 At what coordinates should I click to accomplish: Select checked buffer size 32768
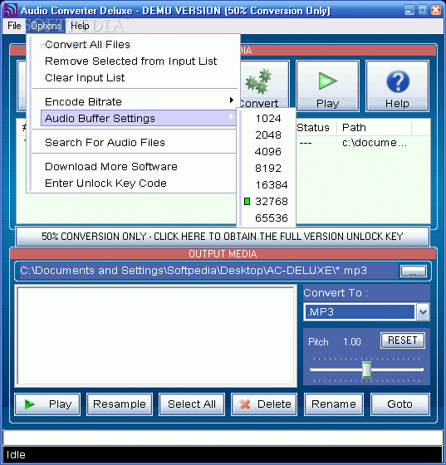(268, 202)
